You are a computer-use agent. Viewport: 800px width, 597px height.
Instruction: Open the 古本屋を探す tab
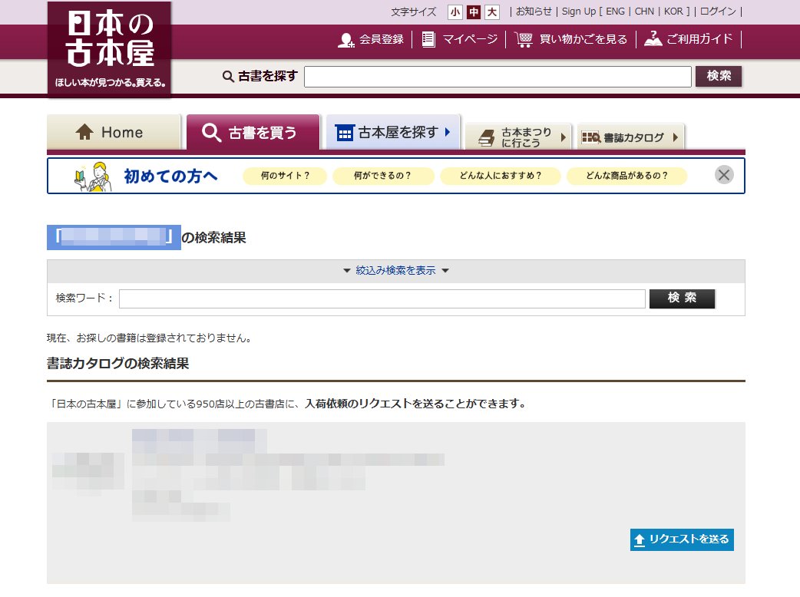pos(393,132)
